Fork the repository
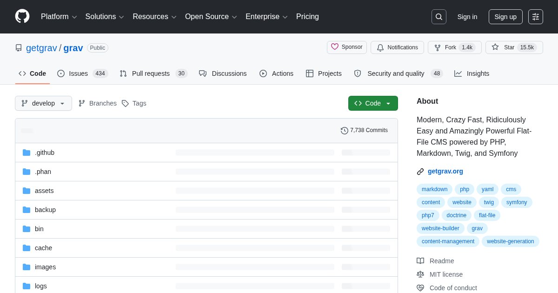 click(455, 47)
